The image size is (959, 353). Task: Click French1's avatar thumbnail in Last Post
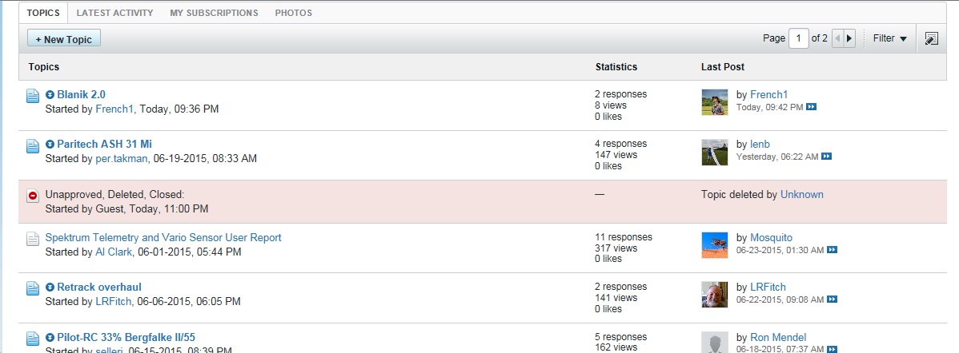pos(714,101)
